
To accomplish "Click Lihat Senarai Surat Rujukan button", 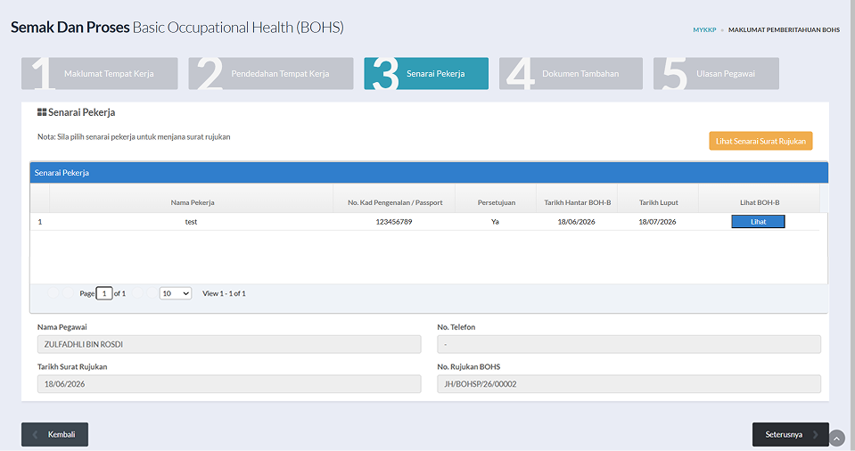I will [760, 141].
